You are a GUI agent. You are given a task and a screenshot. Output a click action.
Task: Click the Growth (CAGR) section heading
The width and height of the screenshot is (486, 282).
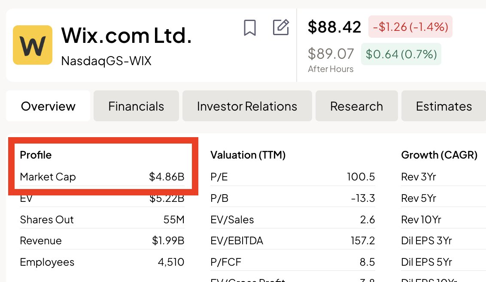click(439, 155)
